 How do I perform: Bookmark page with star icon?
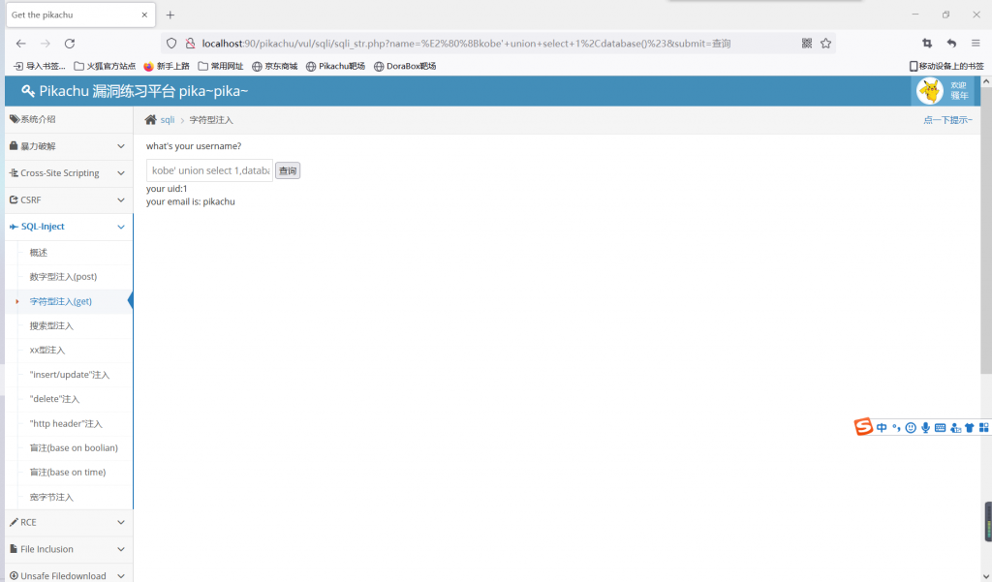825,44
